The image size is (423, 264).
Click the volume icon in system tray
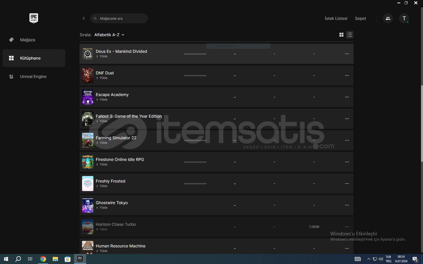381,259
